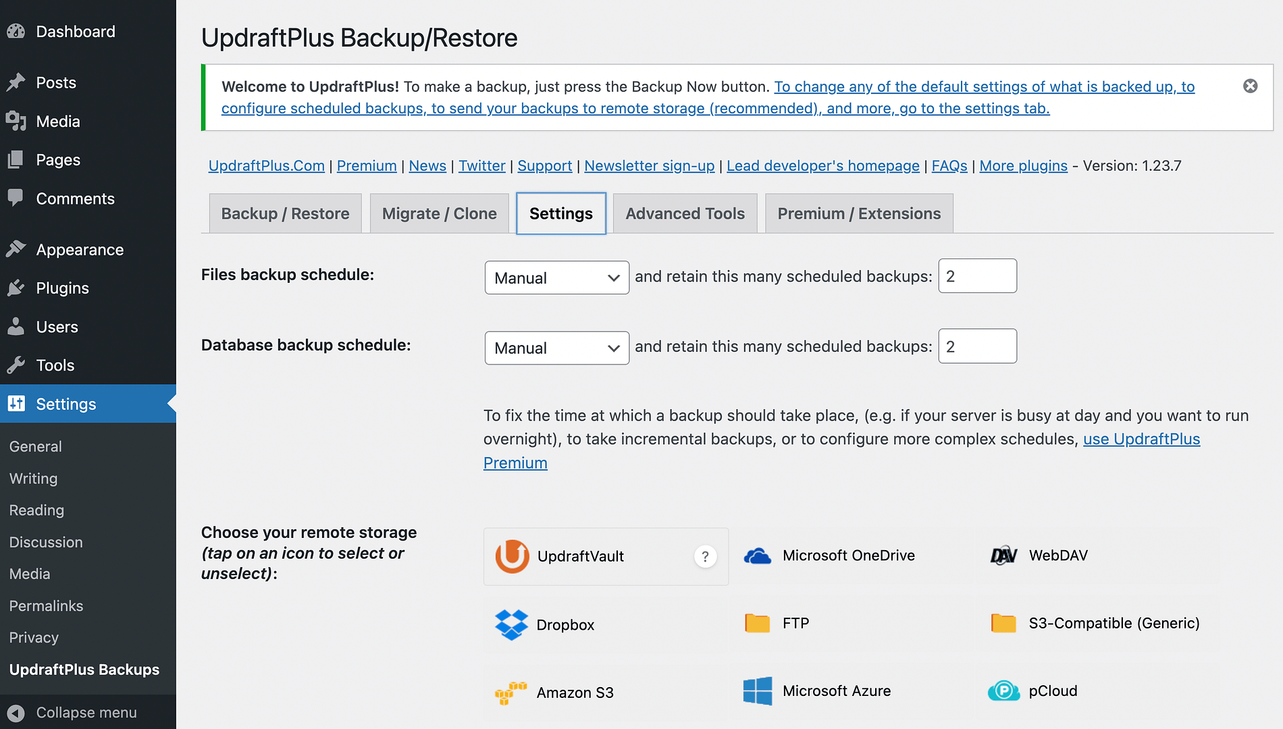This screenshot has width=1283, height=729.
Task: Click the Posts pushpin icon
Action: (16, 82)
